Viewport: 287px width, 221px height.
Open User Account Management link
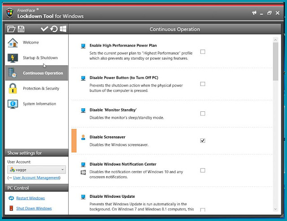[x=36, y=178]
